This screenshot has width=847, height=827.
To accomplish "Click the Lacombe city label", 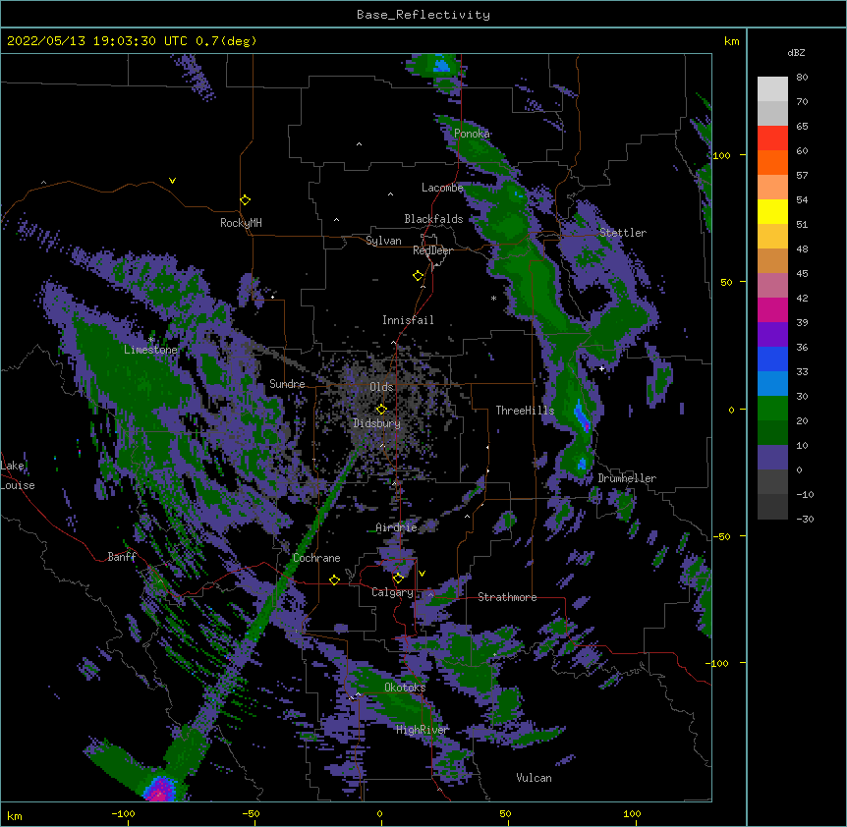I will [442, 188].
